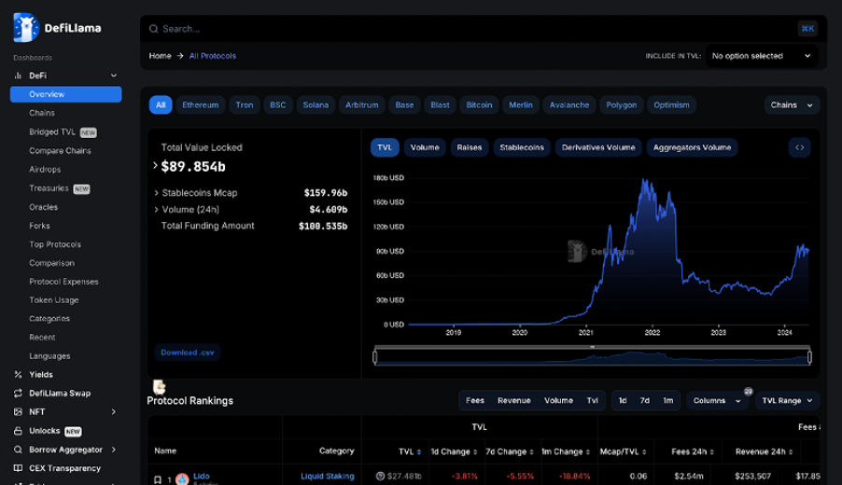Show the Fees column group

[475, 401]
